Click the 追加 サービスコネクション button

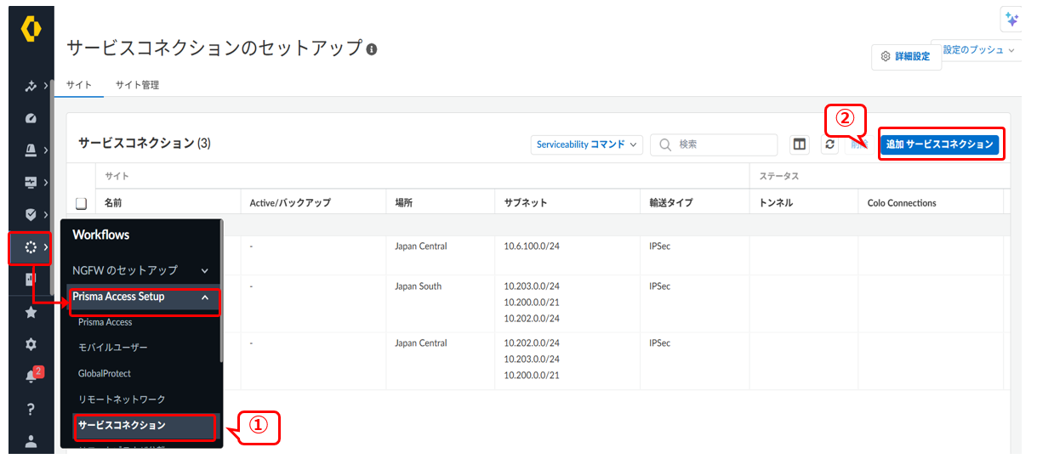click(939, 144)
